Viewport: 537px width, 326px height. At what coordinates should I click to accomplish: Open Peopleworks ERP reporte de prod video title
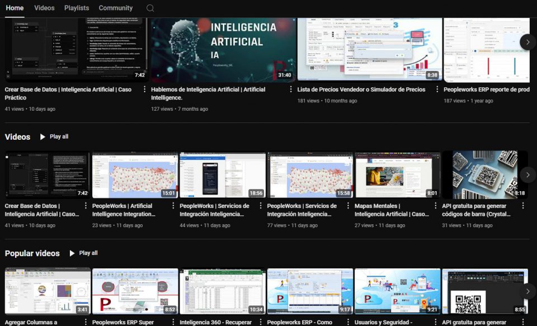point(486,89)
